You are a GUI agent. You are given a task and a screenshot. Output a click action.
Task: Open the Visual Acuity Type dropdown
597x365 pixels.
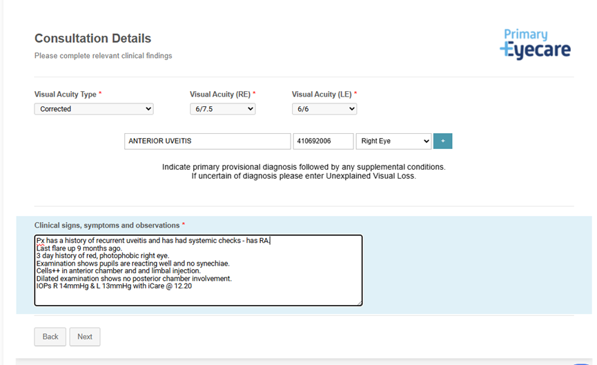94,109
